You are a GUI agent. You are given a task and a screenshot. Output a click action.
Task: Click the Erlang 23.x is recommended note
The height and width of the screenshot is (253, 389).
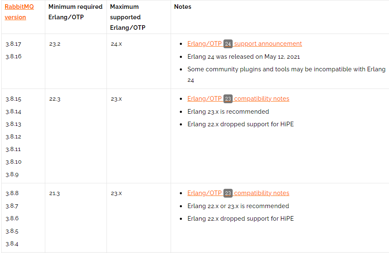click(x=228, y=112)
